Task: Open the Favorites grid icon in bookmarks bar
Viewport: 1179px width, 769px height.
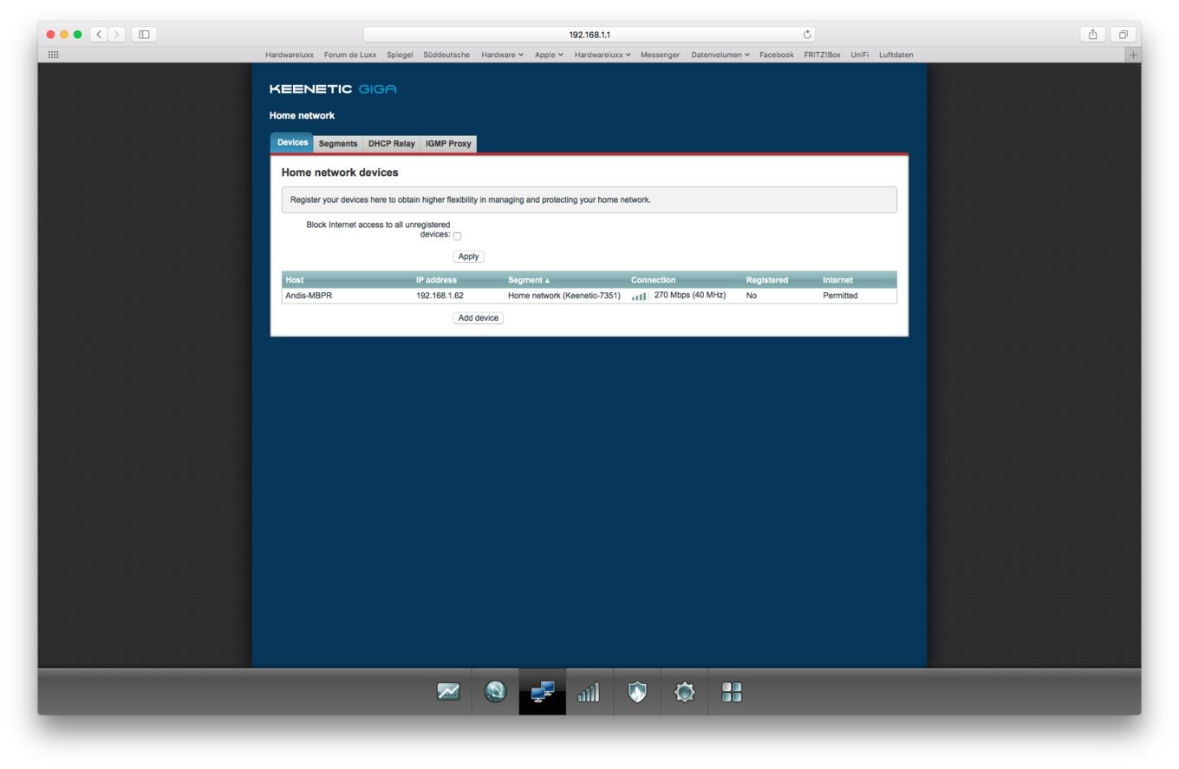Action: 53,55
